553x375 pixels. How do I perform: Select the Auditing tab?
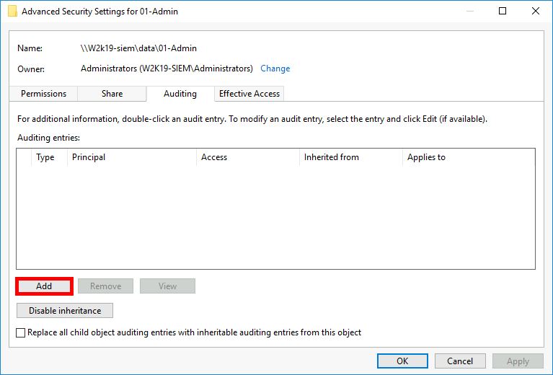[x=180, y=94]
